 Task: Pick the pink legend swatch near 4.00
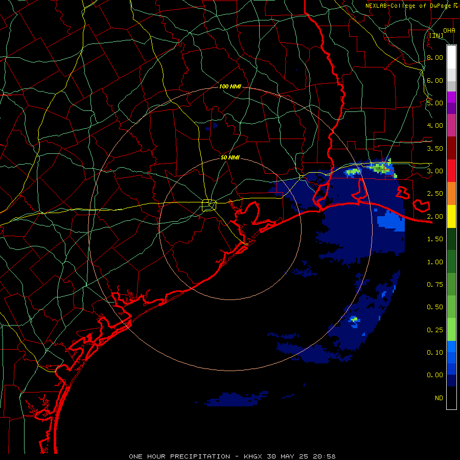tap(451, 125)
